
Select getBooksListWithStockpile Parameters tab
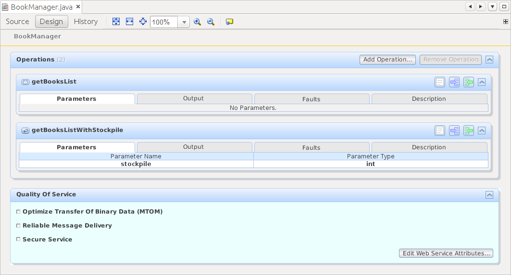tap(77, 147)
